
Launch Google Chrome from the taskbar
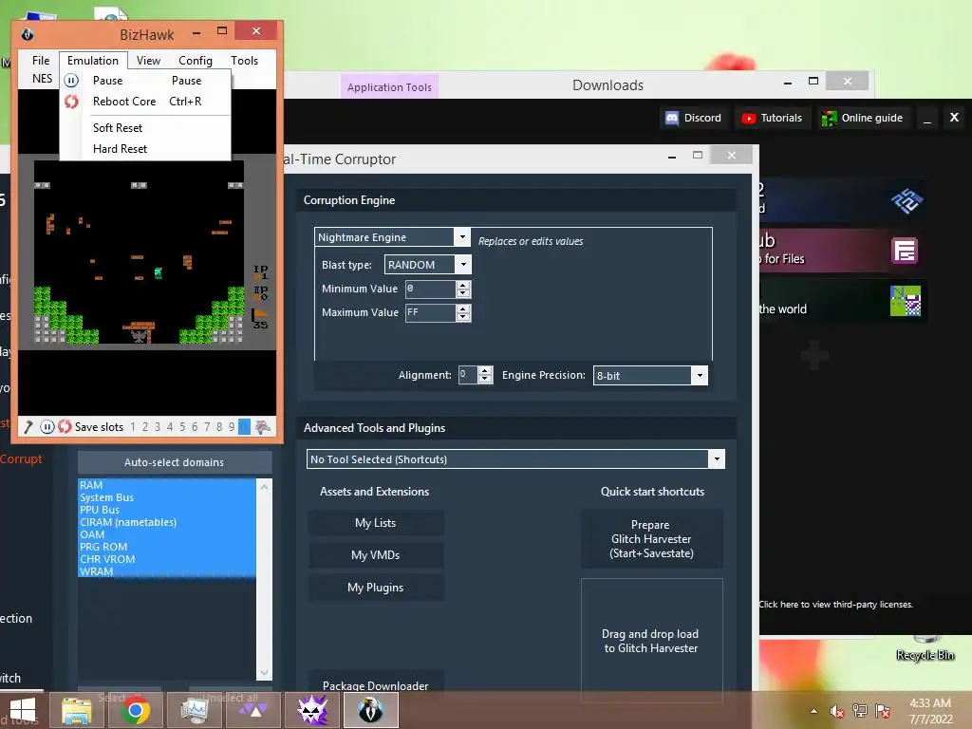[135, 710]
